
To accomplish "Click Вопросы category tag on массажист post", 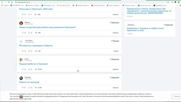I will [x=116, y=33].
